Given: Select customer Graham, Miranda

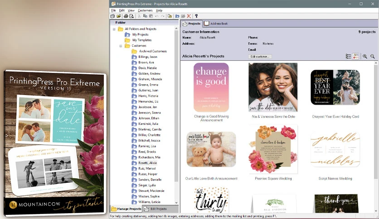Looking at the screenshot, I should (x=150, y=79).
